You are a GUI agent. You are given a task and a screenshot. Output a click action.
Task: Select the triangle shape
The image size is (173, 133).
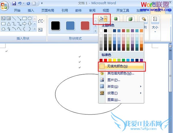9,24
